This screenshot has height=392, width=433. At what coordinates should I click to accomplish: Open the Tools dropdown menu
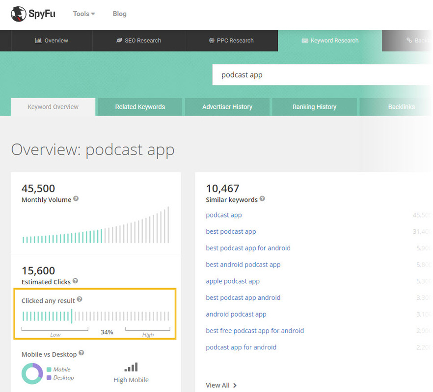(84, 14)
